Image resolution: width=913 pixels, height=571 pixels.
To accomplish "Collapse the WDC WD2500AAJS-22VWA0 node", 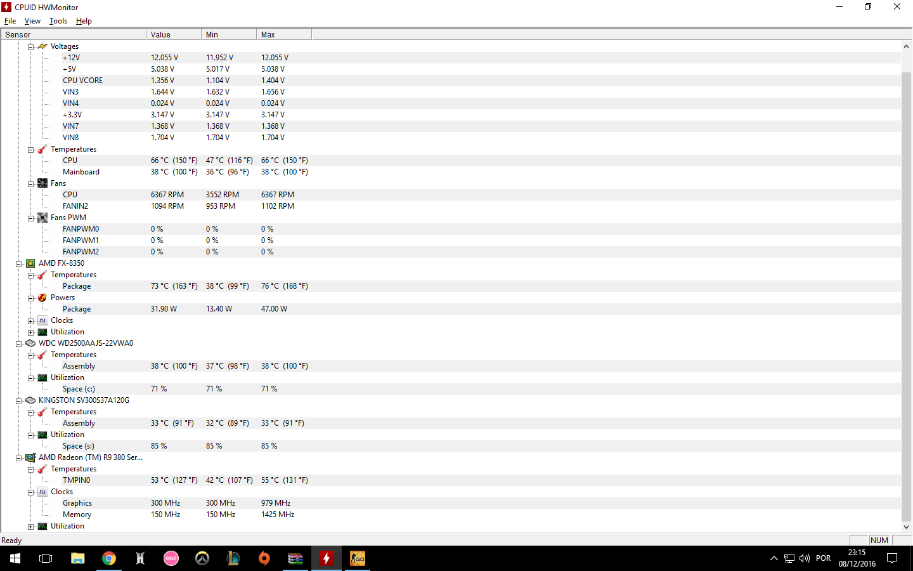I will click(x=18, y=344).
